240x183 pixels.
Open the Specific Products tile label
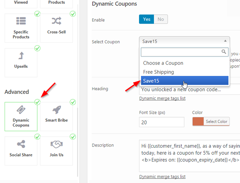tap(21, 34)
